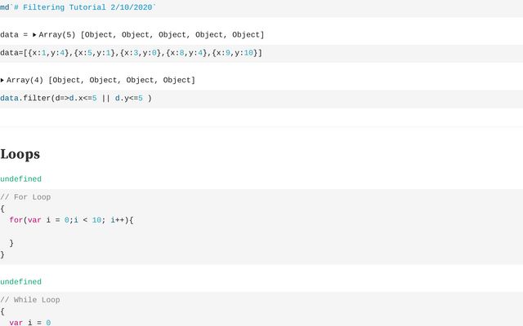Click the indented closing brace of the for loop
The image size is (523, 326).
(11, 243)
